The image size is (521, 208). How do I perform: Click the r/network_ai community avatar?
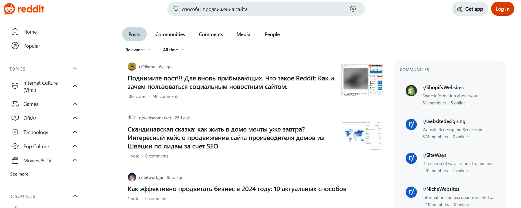pos(132,177)
